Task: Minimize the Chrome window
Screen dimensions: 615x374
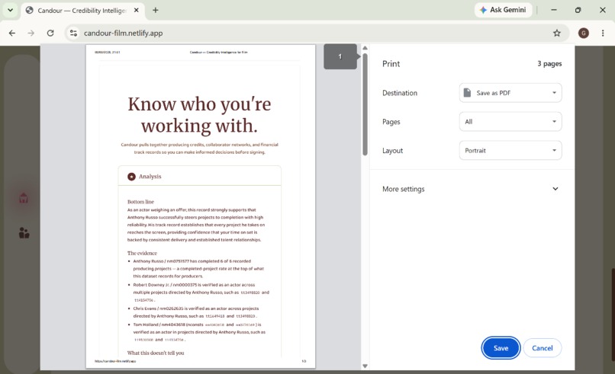Action: point(553,10)
